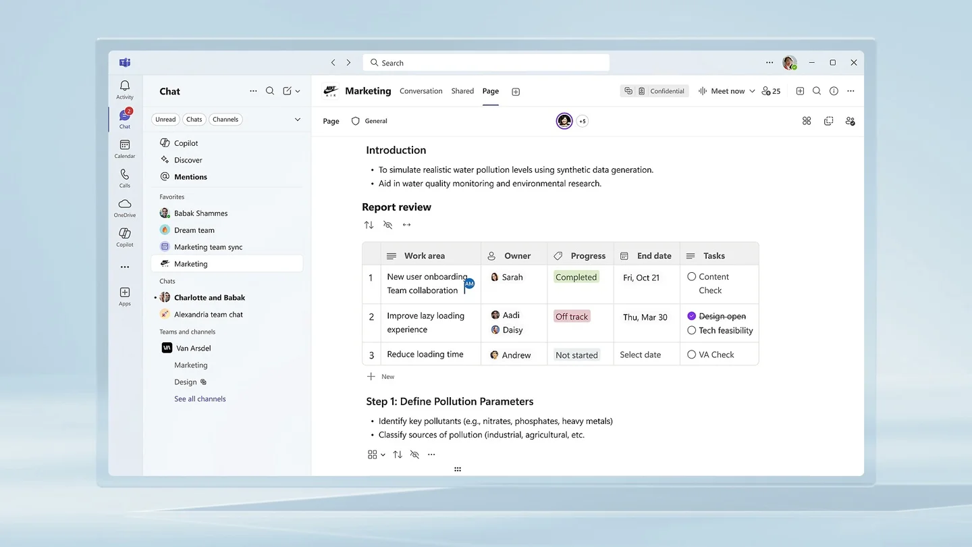Toggle hidden fields under Report review
Screen dimensions: 972x547
coord(387,225)
